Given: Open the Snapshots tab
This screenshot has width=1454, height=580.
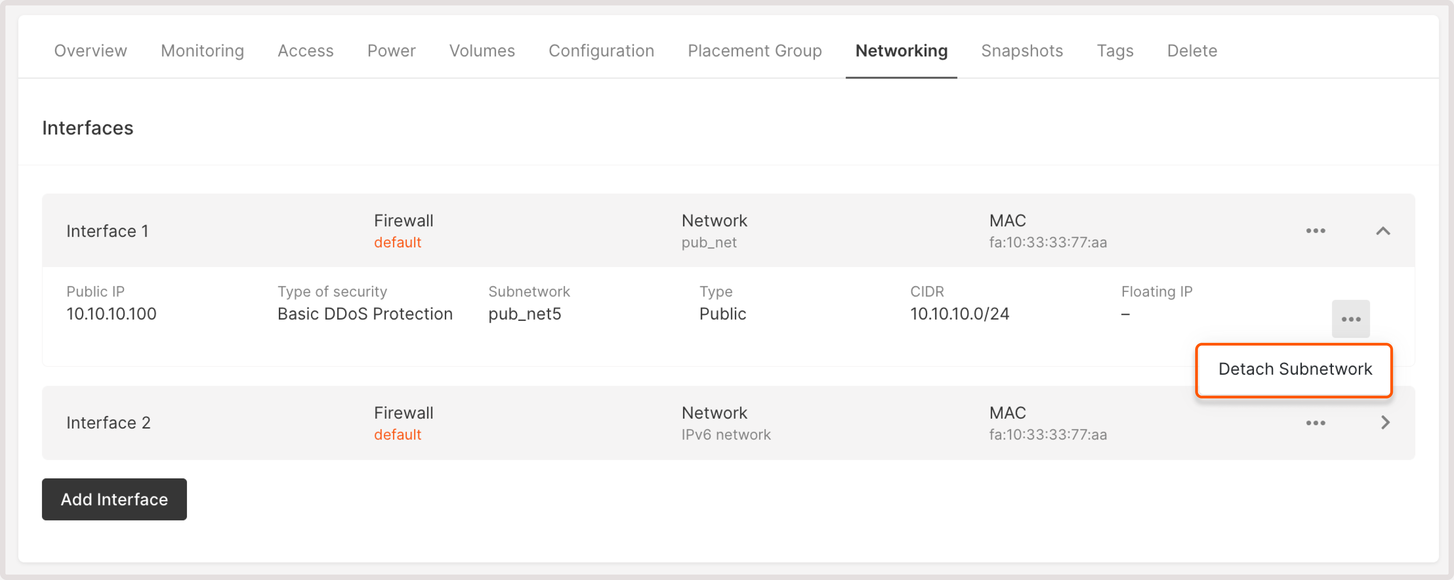Looking at the screenshot, I should coord(1022,51).
